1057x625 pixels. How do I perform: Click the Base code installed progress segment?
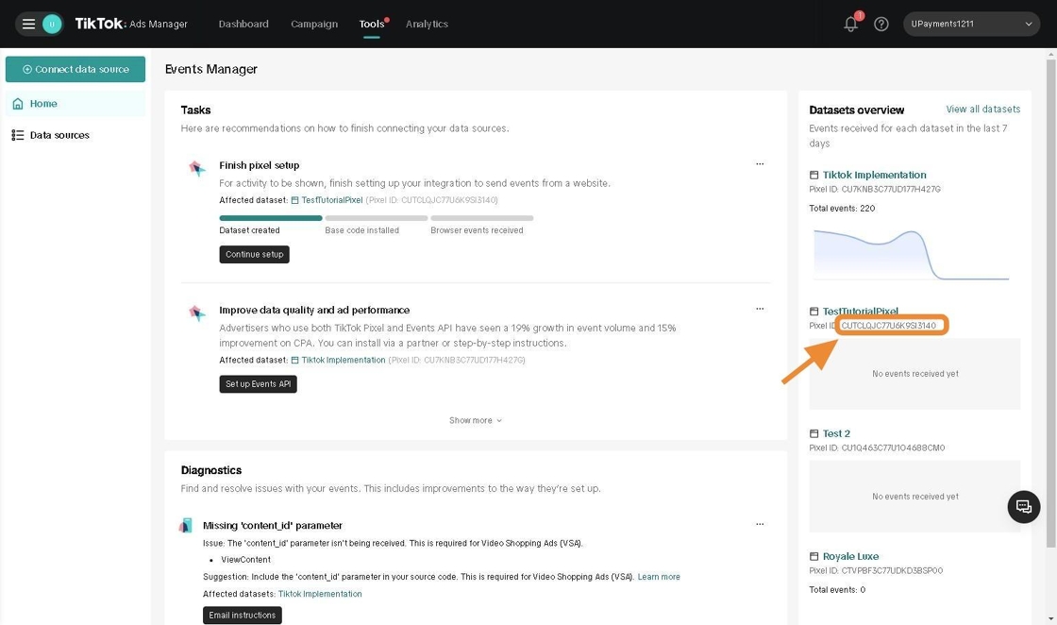coord(377,218)
